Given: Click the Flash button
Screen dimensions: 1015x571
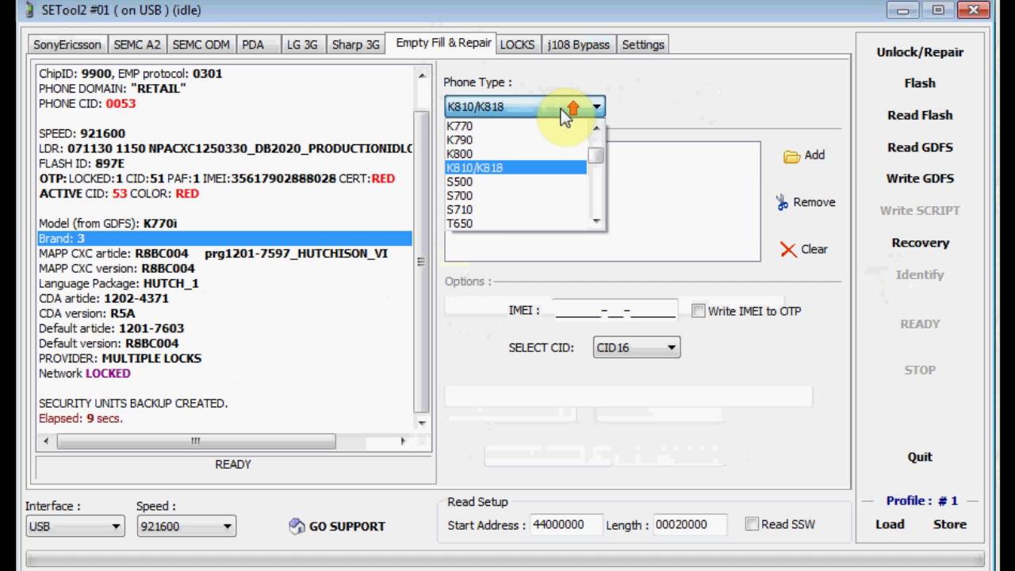Looking at the screenshot, I should 920,83.
